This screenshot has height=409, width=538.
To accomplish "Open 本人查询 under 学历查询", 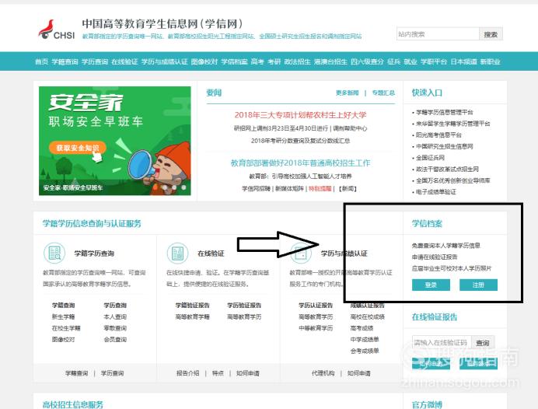I will 115,316.
